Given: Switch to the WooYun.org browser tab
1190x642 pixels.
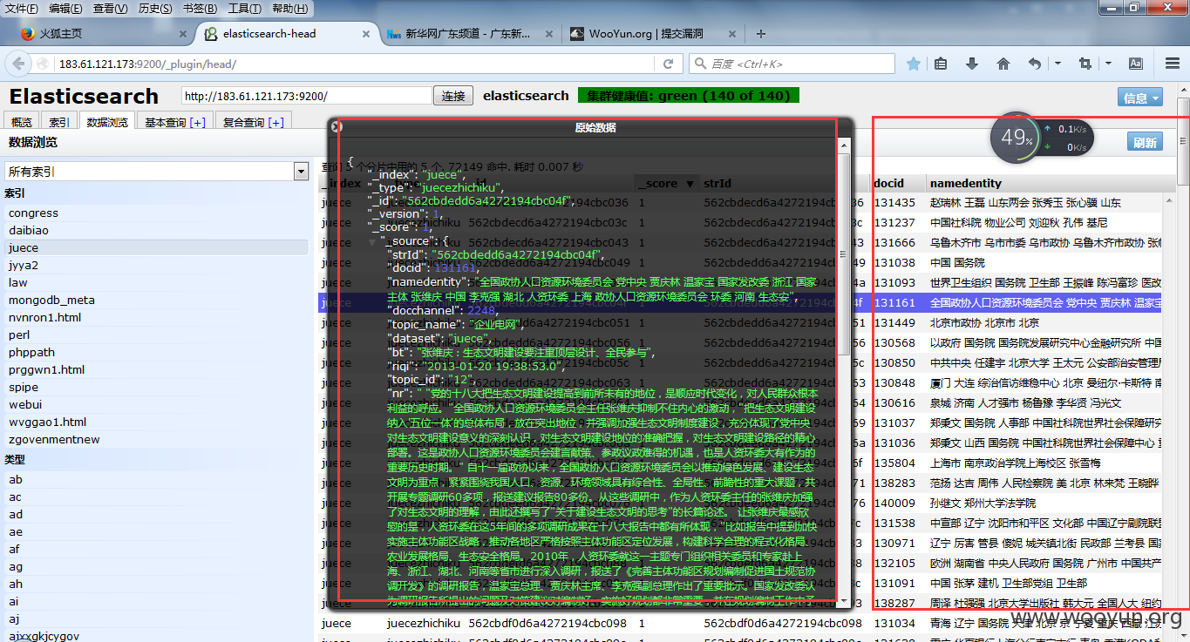Looking at the screenshot, I should [x=654, y=34].
